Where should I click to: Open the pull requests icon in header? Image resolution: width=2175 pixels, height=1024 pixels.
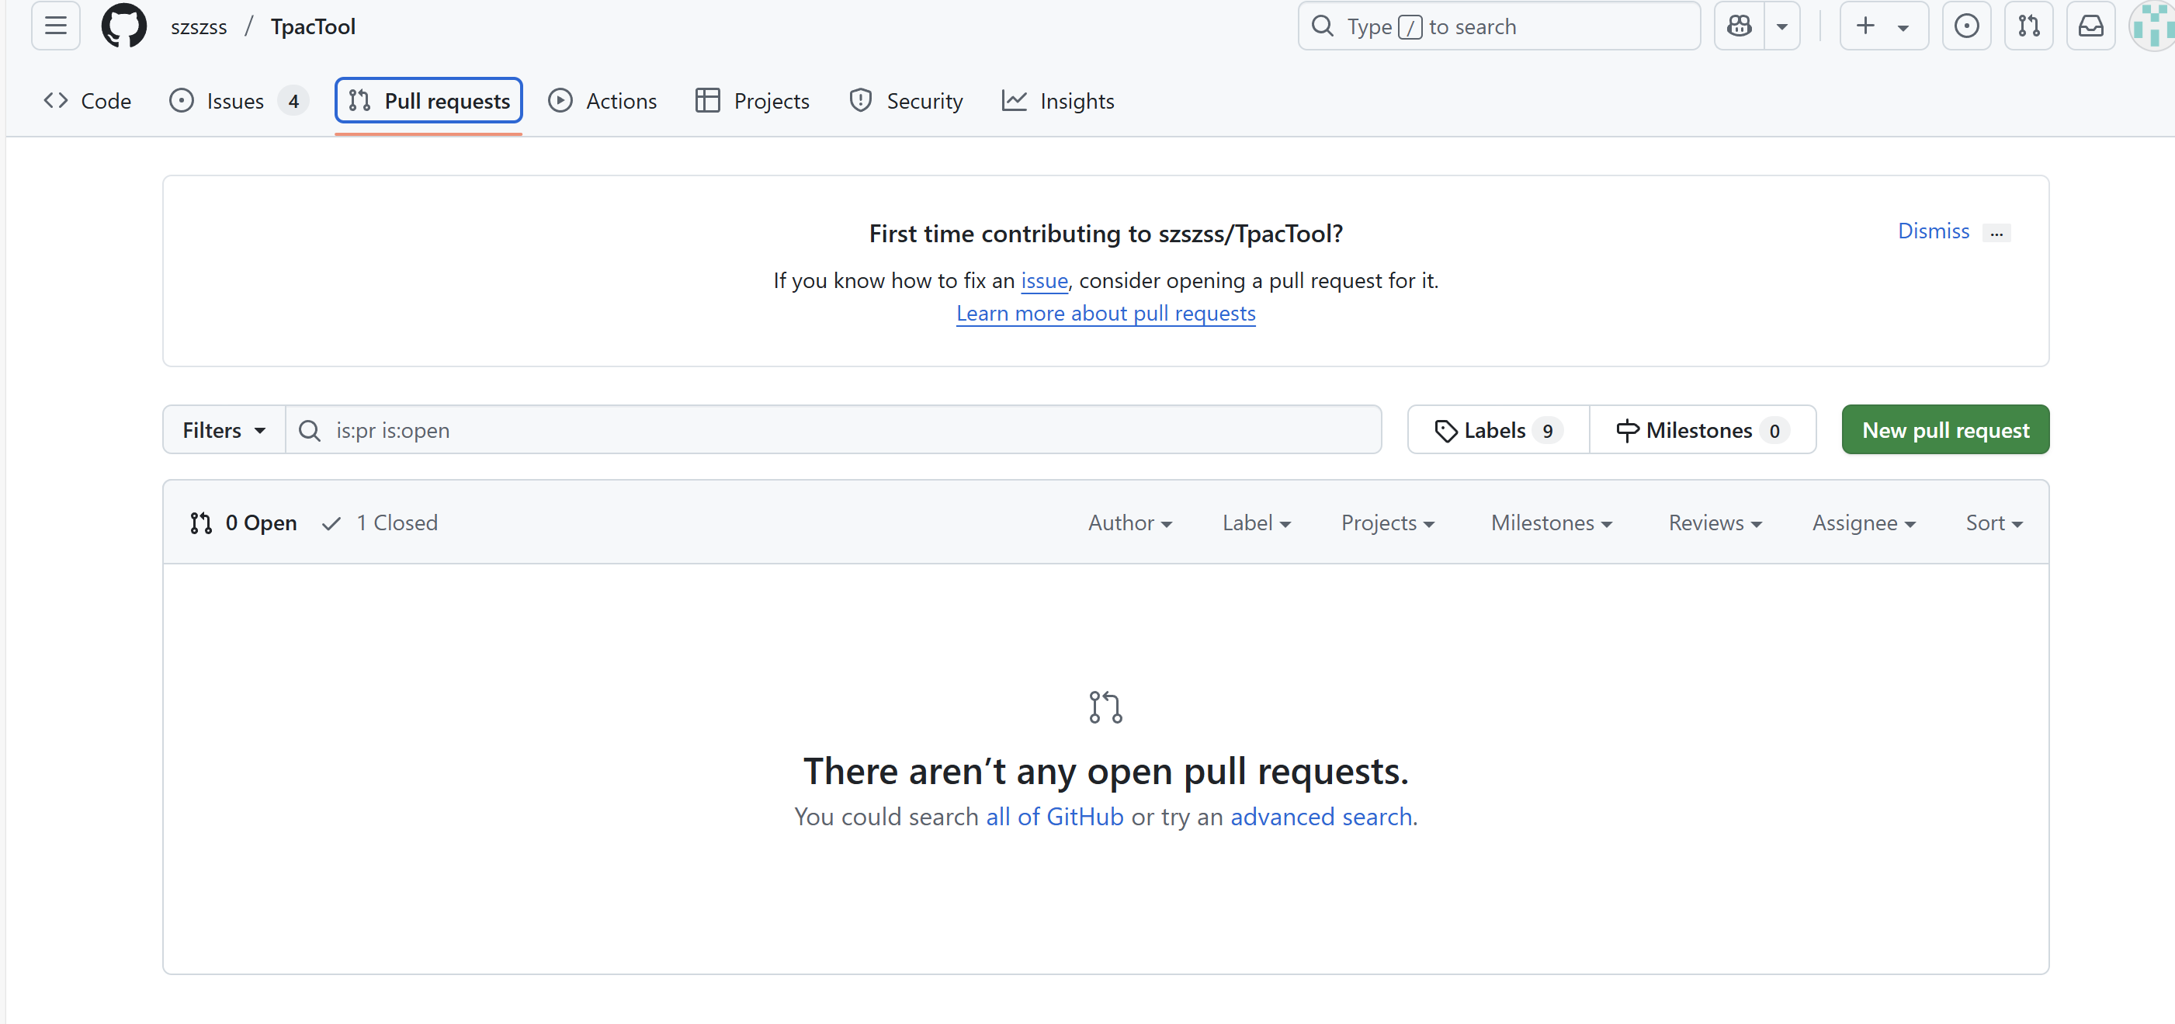(2028, 26)
